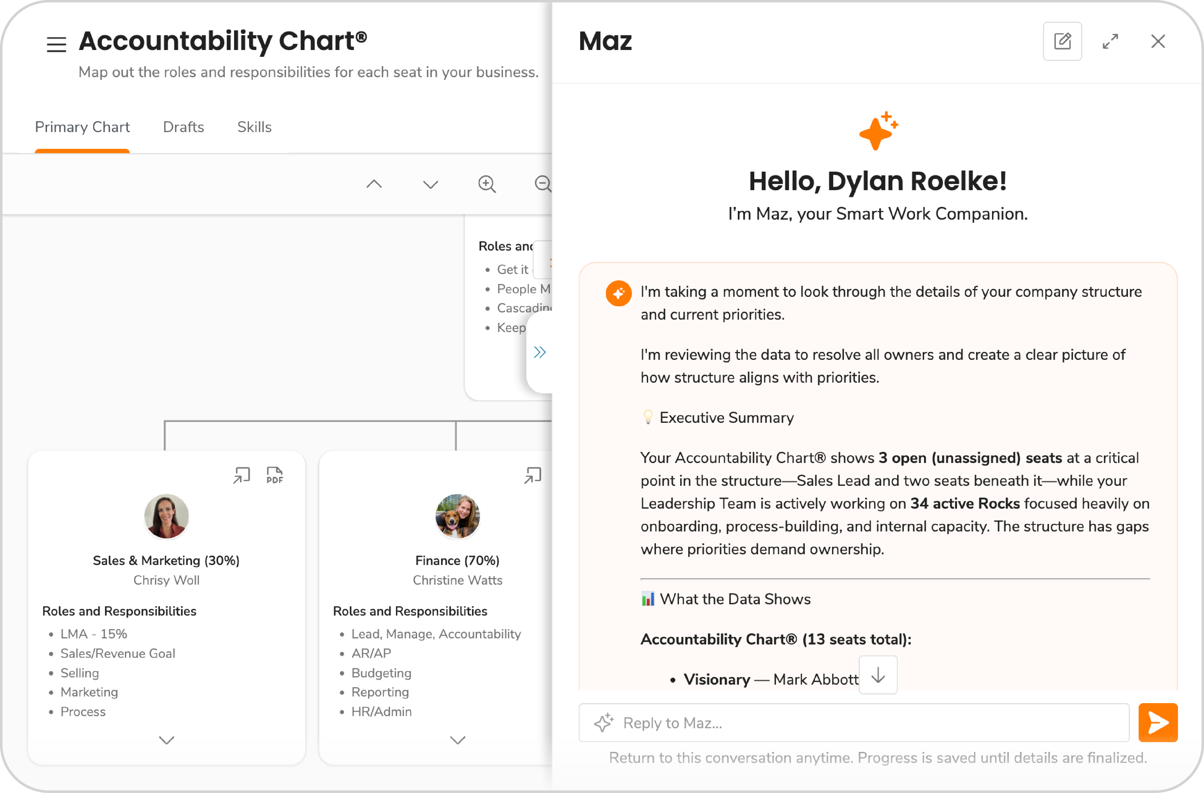Click the sparkle icon in the reply field
The image size is (1204, 793).
[x=603, y=722]
